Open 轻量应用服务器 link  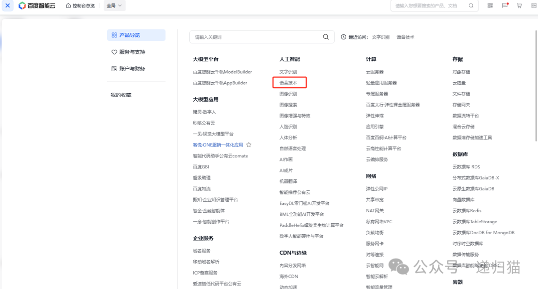click(381, 83)
